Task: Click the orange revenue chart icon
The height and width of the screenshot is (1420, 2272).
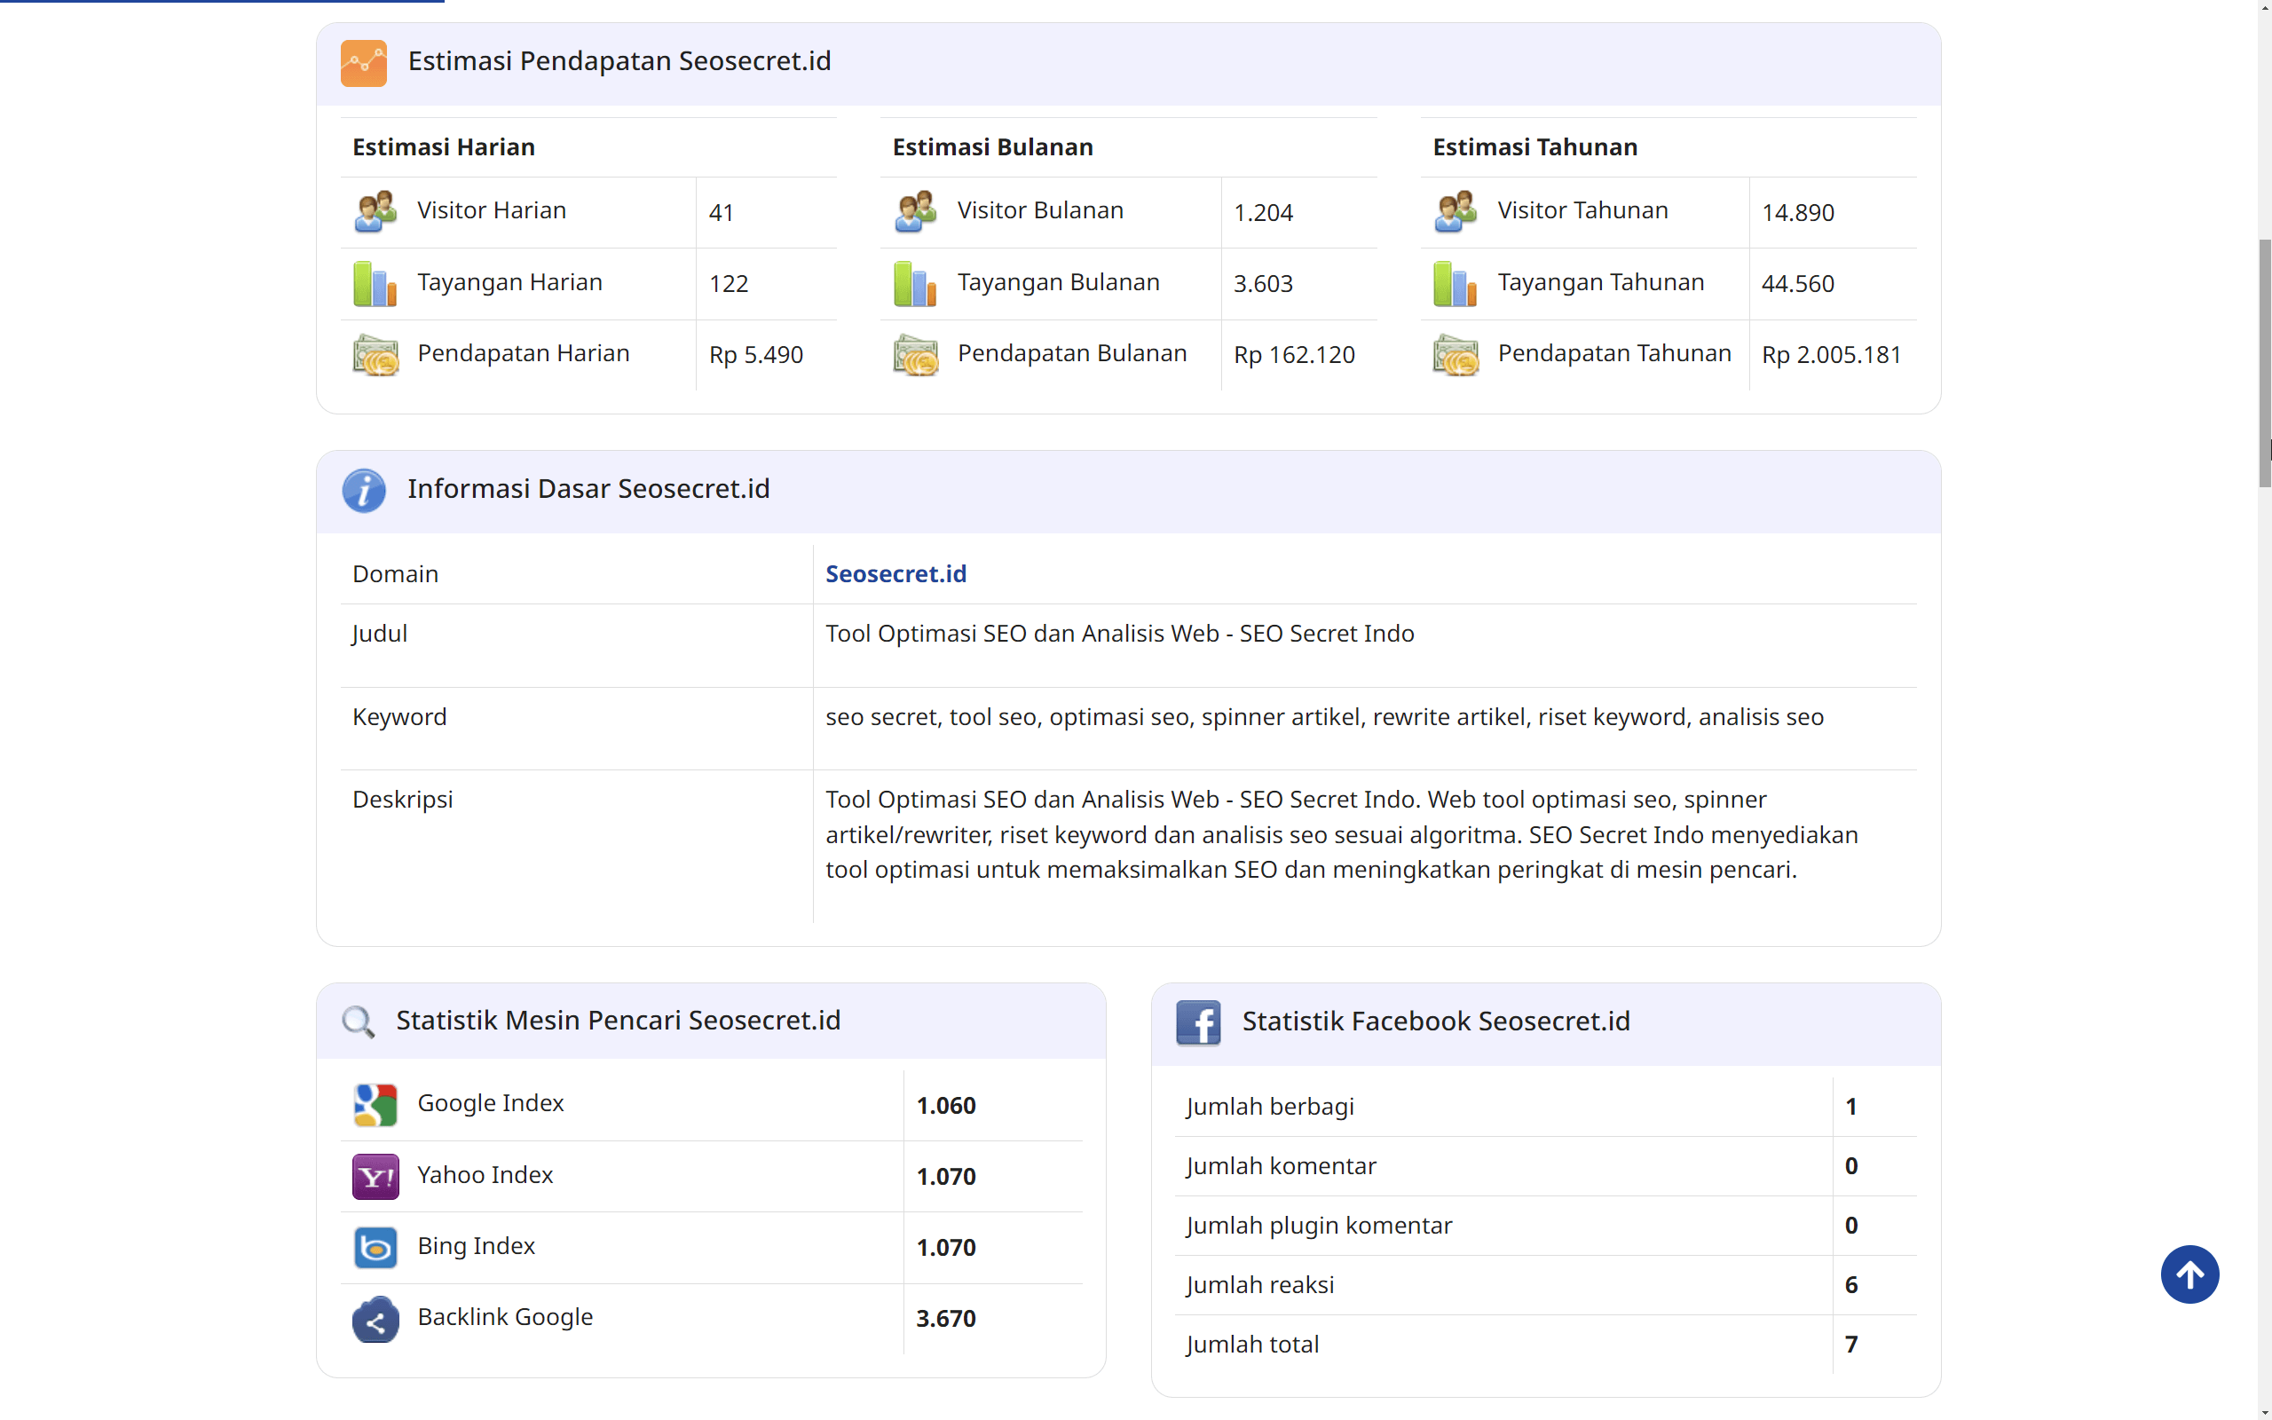Action: coord(363,63)
